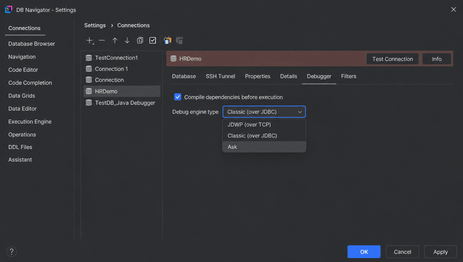The image size is (463, 262).
Task: Confirm settings with the OK button
Action: (364, 252)
